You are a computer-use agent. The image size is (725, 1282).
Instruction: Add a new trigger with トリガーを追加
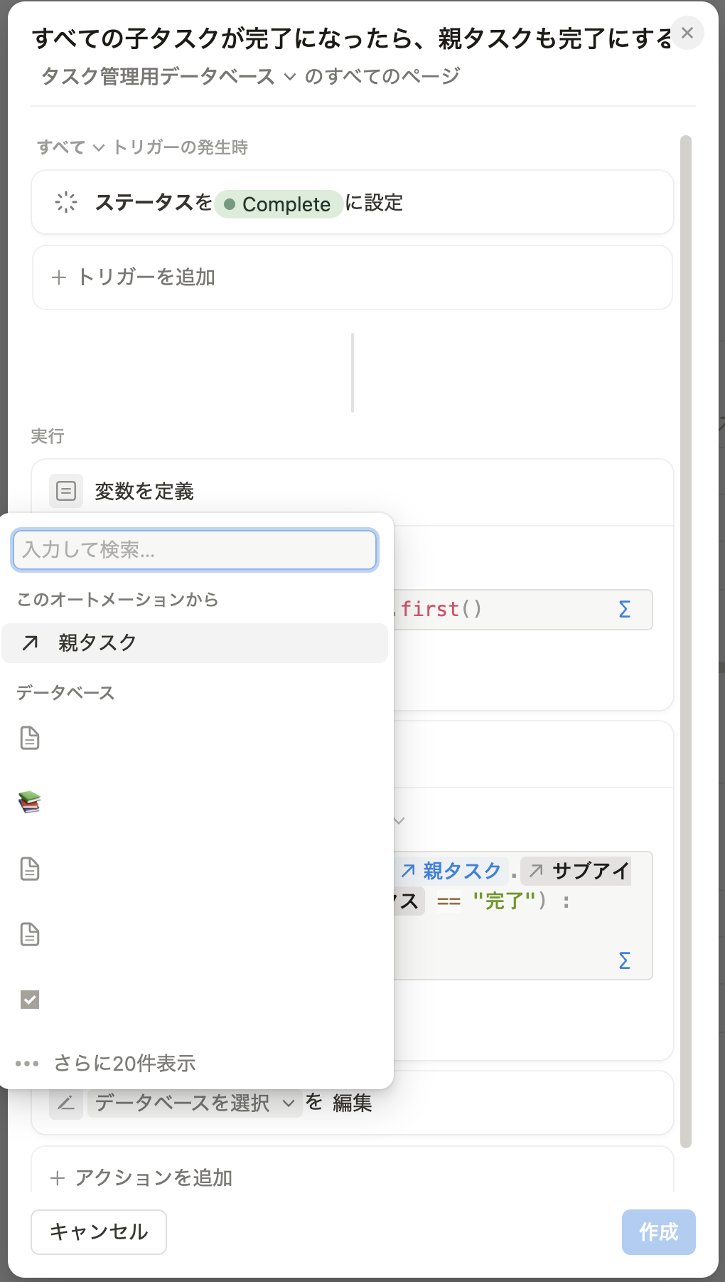click(x=353, y=277)
